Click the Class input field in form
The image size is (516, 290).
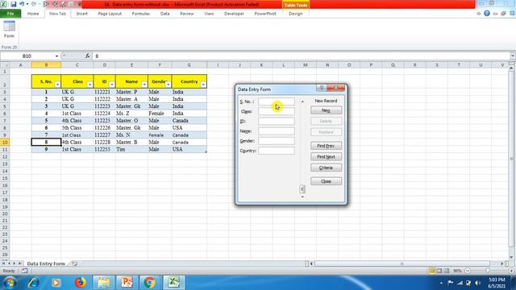277,111
